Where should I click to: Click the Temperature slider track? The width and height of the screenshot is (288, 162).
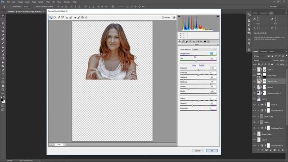(x=198, y=56)
